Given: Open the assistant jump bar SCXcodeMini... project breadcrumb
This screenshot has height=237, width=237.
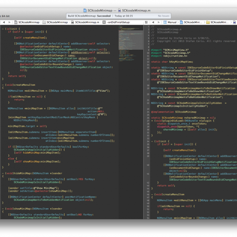Looking at the screenshot, I should [x=191, y=22].
